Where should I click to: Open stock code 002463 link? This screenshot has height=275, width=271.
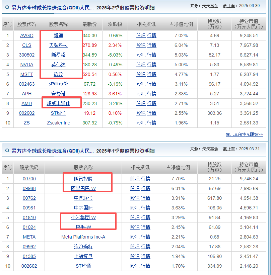[x=27, y=84]
